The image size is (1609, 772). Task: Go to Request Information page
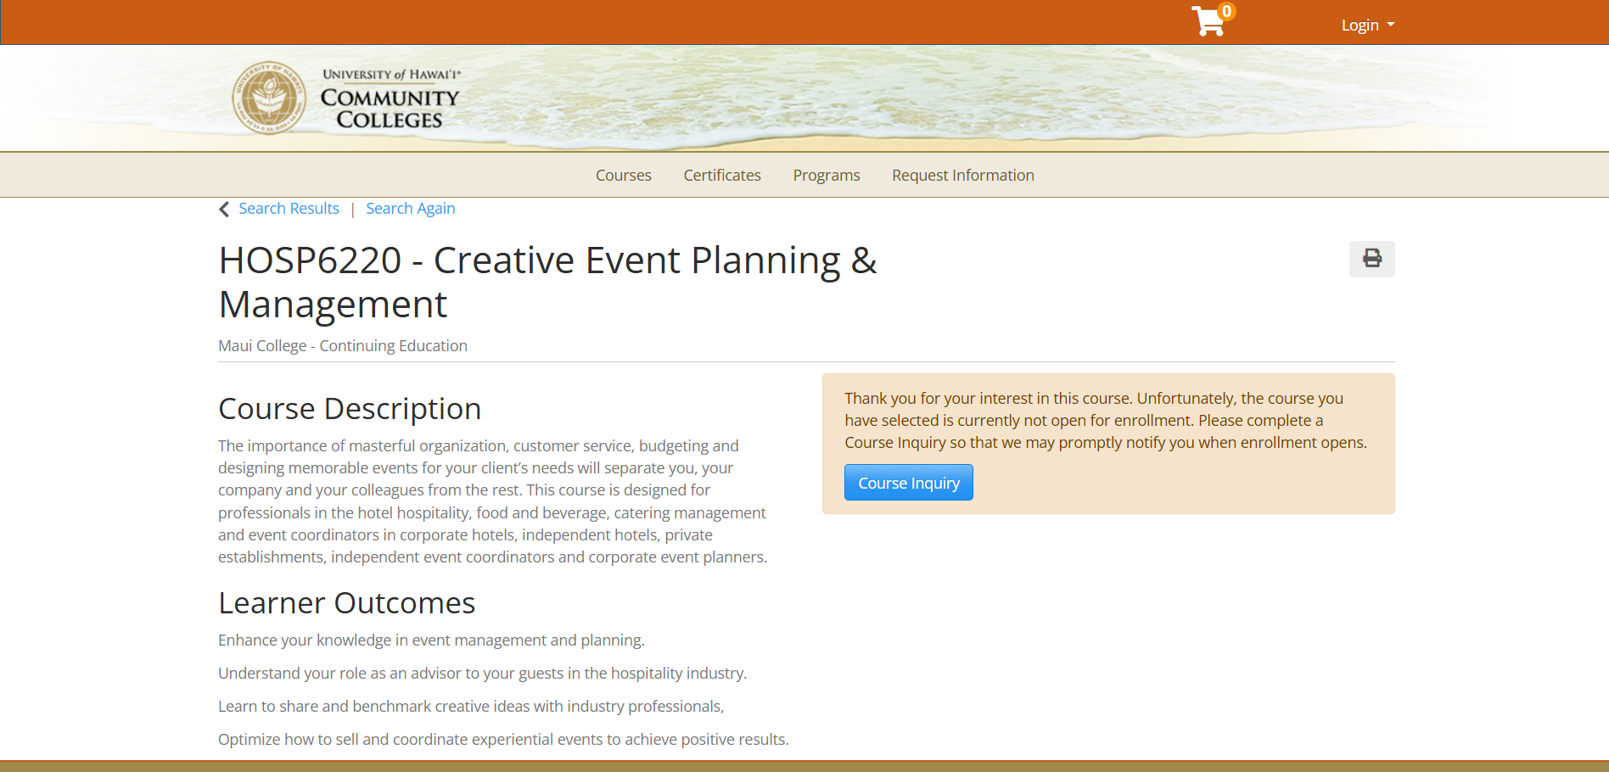tap(962, 176)
